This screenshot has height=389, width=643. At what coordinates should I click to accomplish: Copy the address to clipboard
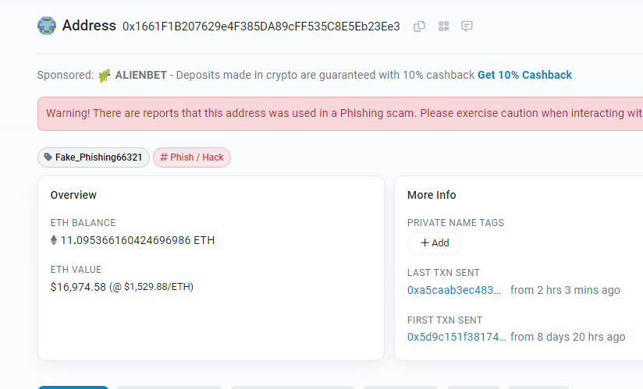(x=419, y=27)
